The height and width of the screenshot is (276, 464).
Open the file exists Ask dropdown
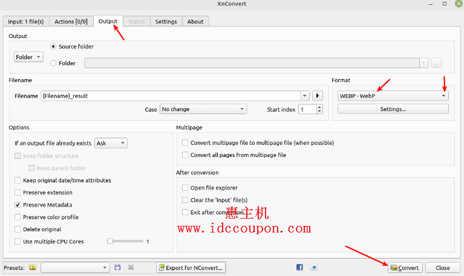coord(111,143)
